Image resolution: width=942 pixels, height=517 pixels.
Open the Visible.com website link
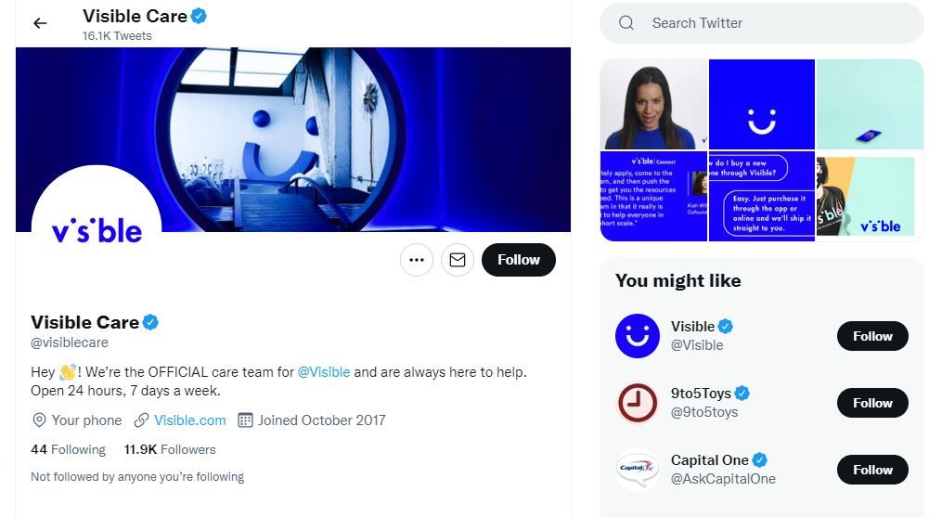190,420
